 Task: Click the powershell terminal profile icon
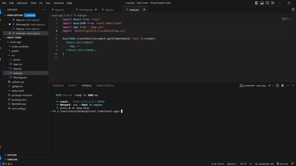(x=241, y=86)
